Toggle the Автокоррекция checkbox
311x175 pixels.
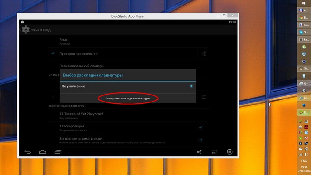coord(201,128)
